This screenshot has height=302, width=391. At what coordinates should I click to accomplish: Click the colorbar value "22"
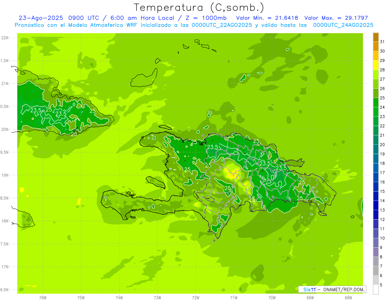click(383, 126)
